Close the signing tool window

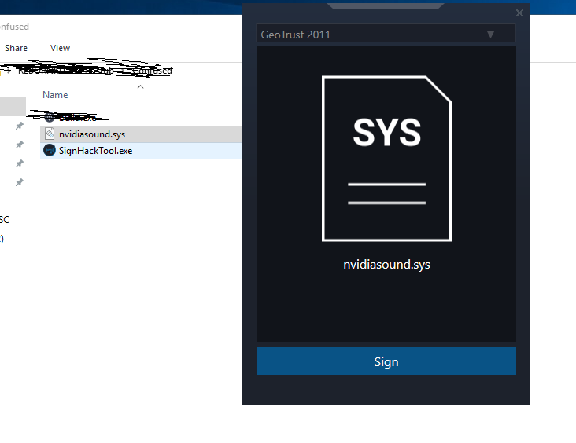coord(519,13)
